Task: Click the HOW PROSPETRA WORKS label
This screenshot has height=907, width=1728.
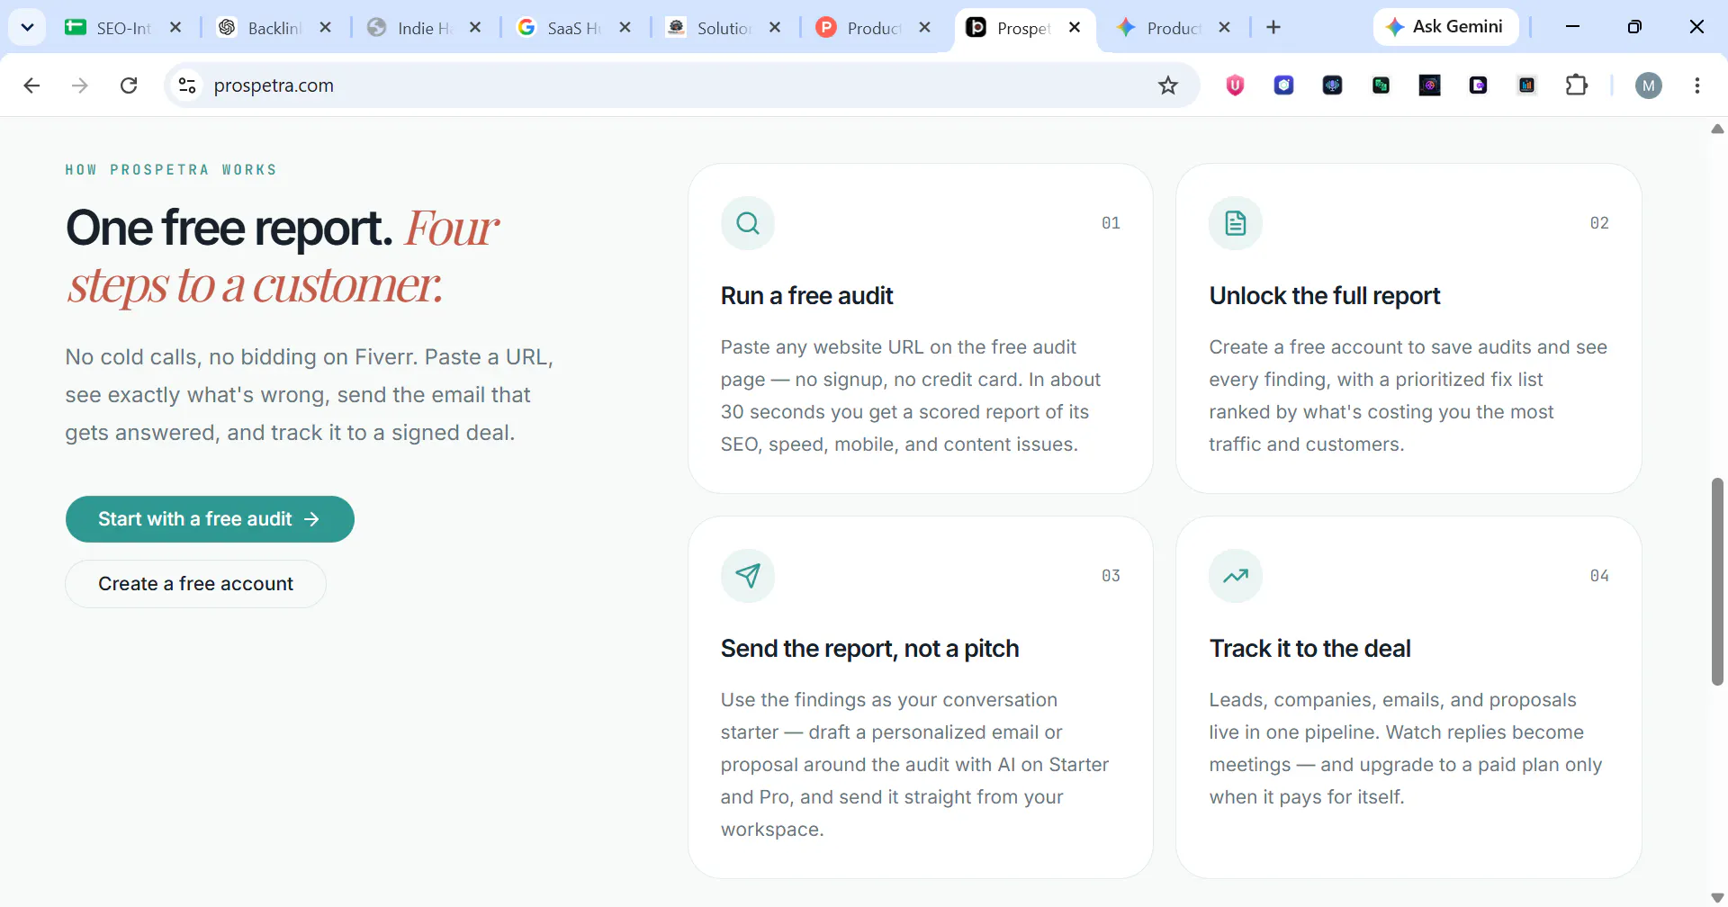Action: 171,169
